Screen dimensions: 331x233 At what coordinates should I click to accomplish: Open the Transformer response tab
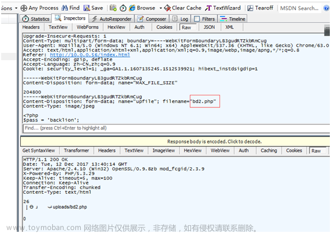[77, 151]
